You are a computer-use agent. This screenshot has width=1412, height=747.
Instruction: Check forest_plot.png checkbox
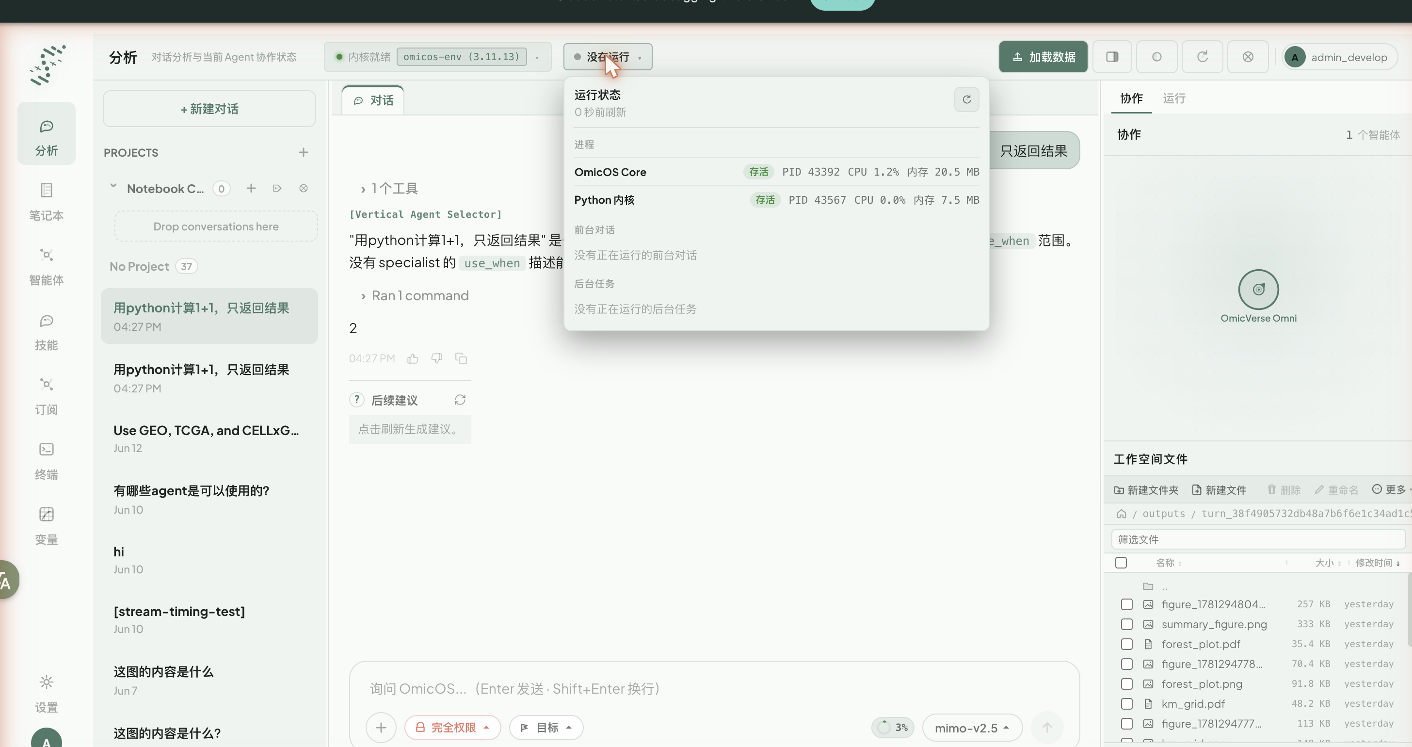tap(1126, 683)
